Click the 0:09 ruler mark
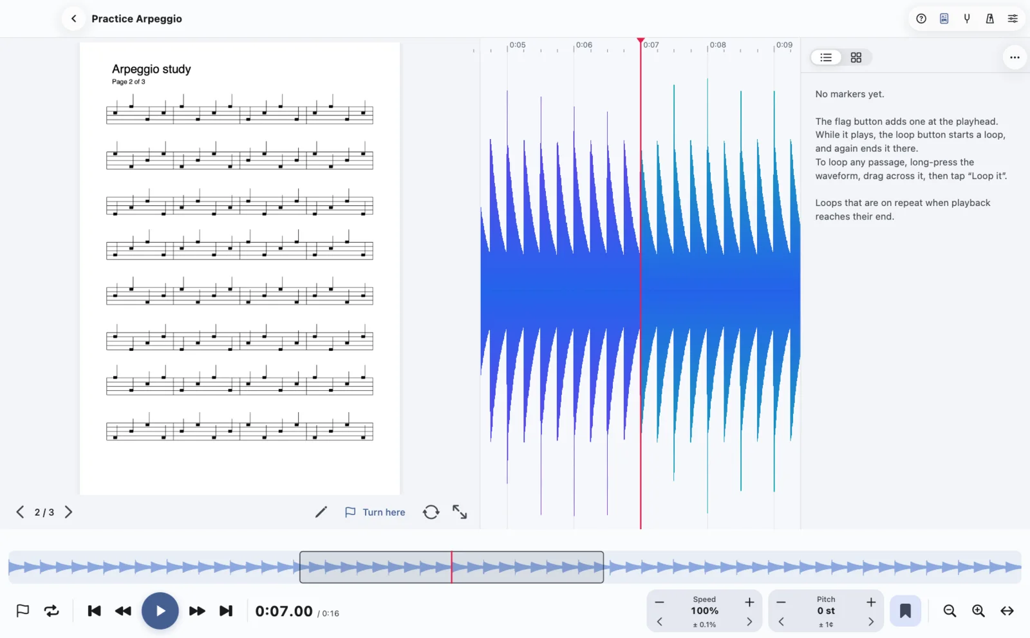 pyautogui.click(x=784, y=45)
